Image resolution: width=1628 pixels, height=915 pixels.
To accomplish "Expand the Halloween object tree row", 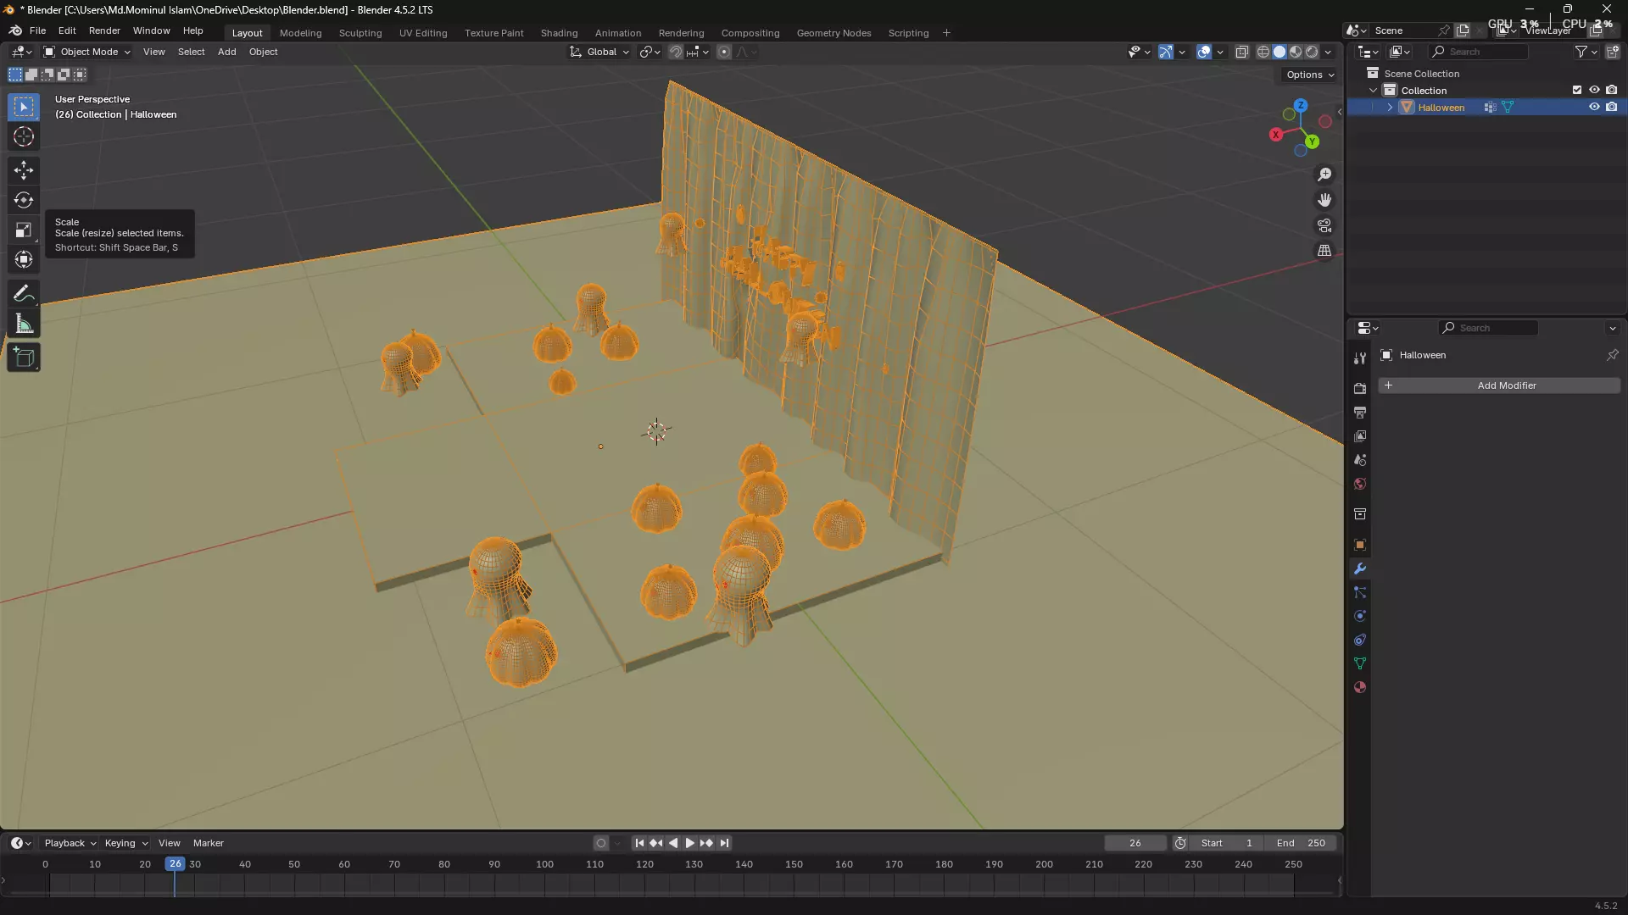I will 1390,108.
